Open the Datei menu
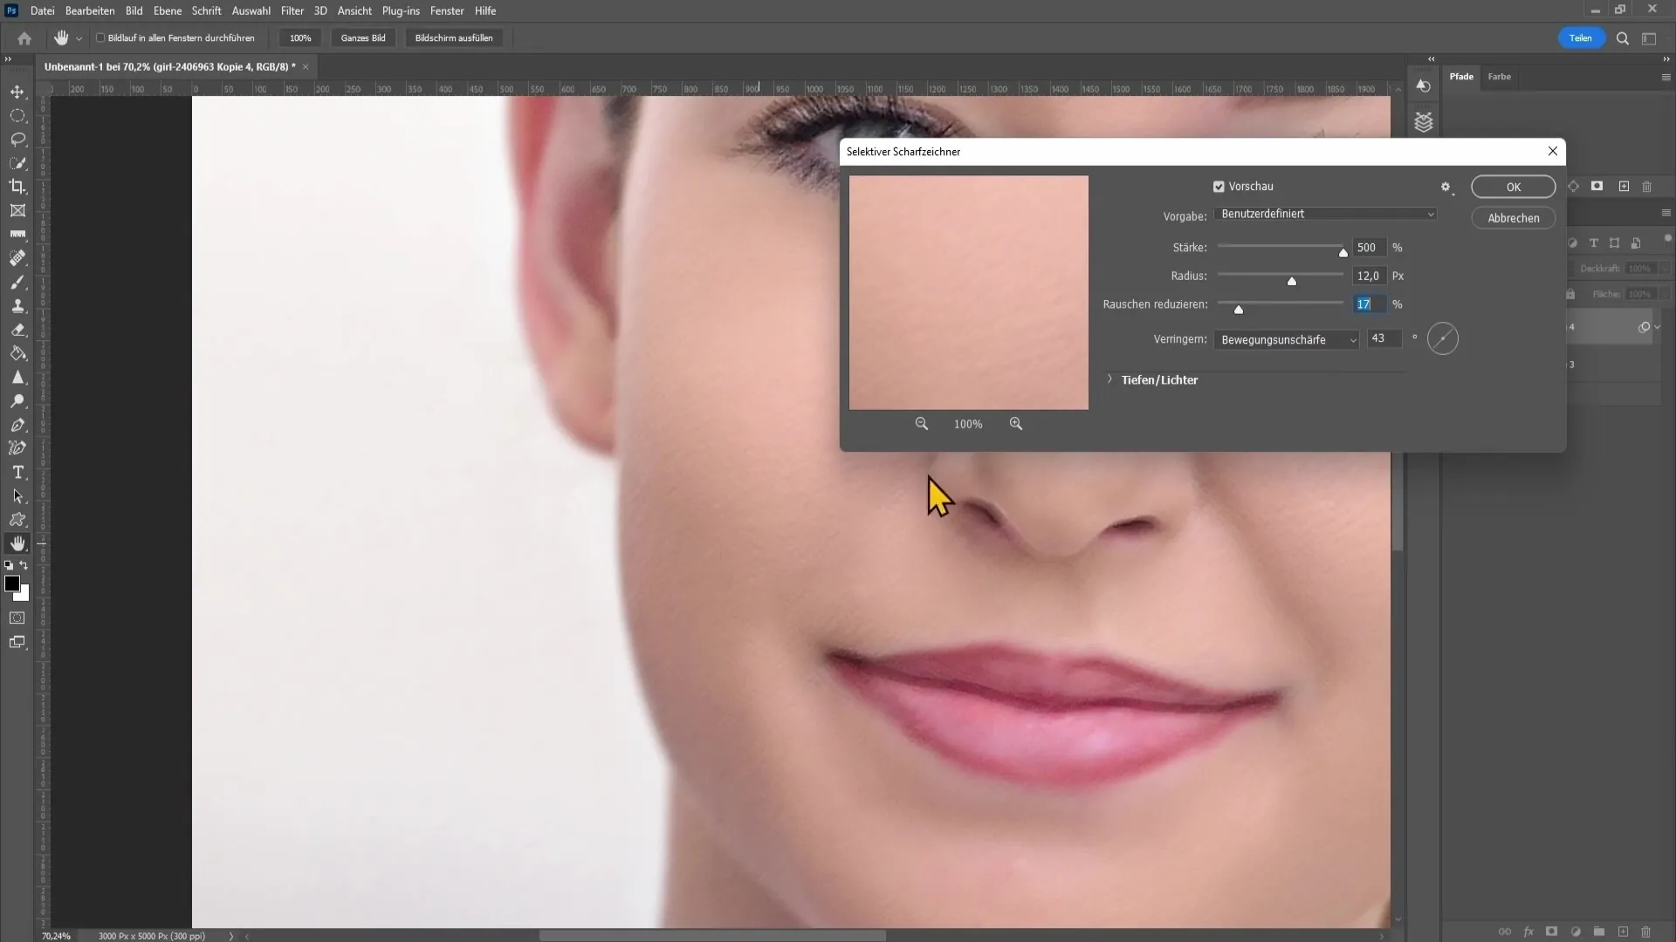Viewport: 1676px width, 942px height. pos(42,10)
